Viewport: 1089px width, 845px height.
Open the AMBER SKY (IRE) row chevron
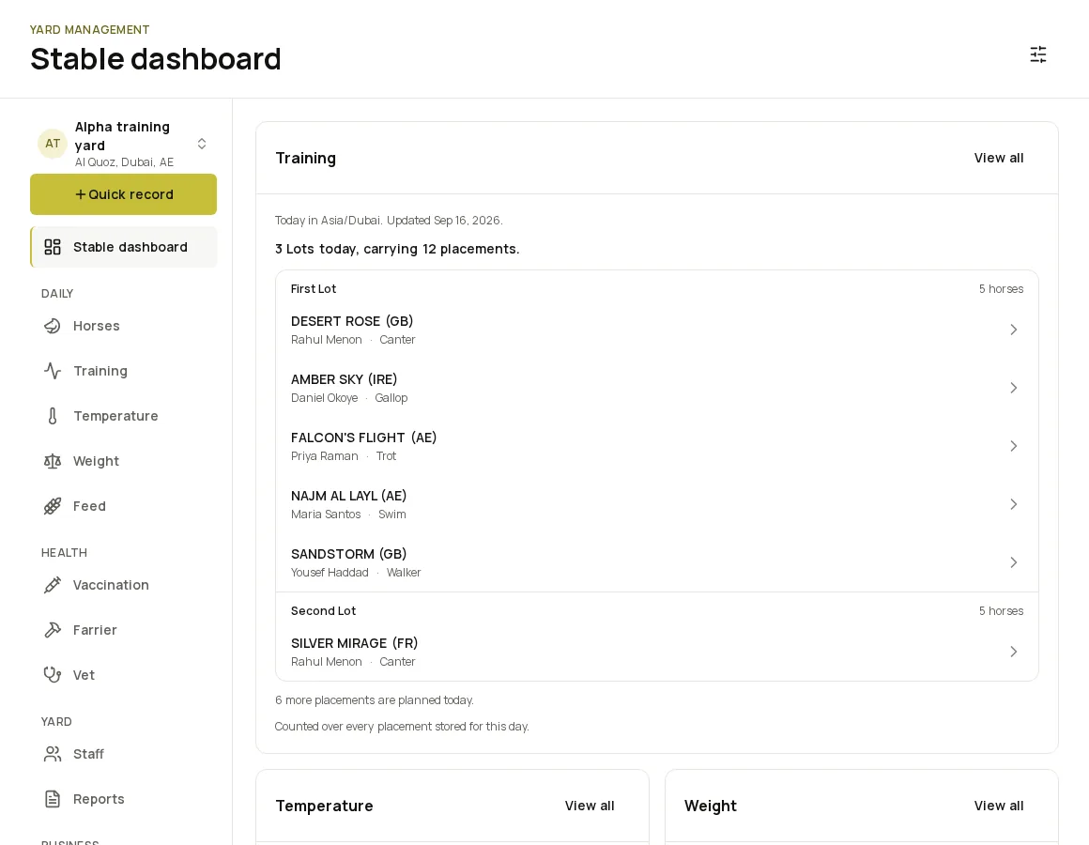(1013, 388)
